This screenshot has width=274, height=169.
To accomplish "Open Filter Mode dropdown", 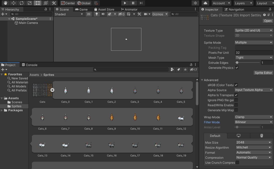I will pyautogui.click(x=254, y=122).
